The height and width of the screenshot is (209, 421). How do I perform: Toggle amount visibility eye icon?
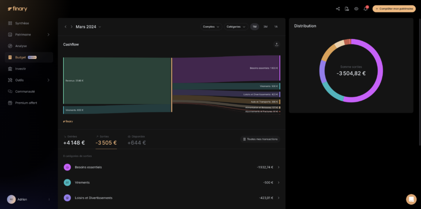[356, 8]
